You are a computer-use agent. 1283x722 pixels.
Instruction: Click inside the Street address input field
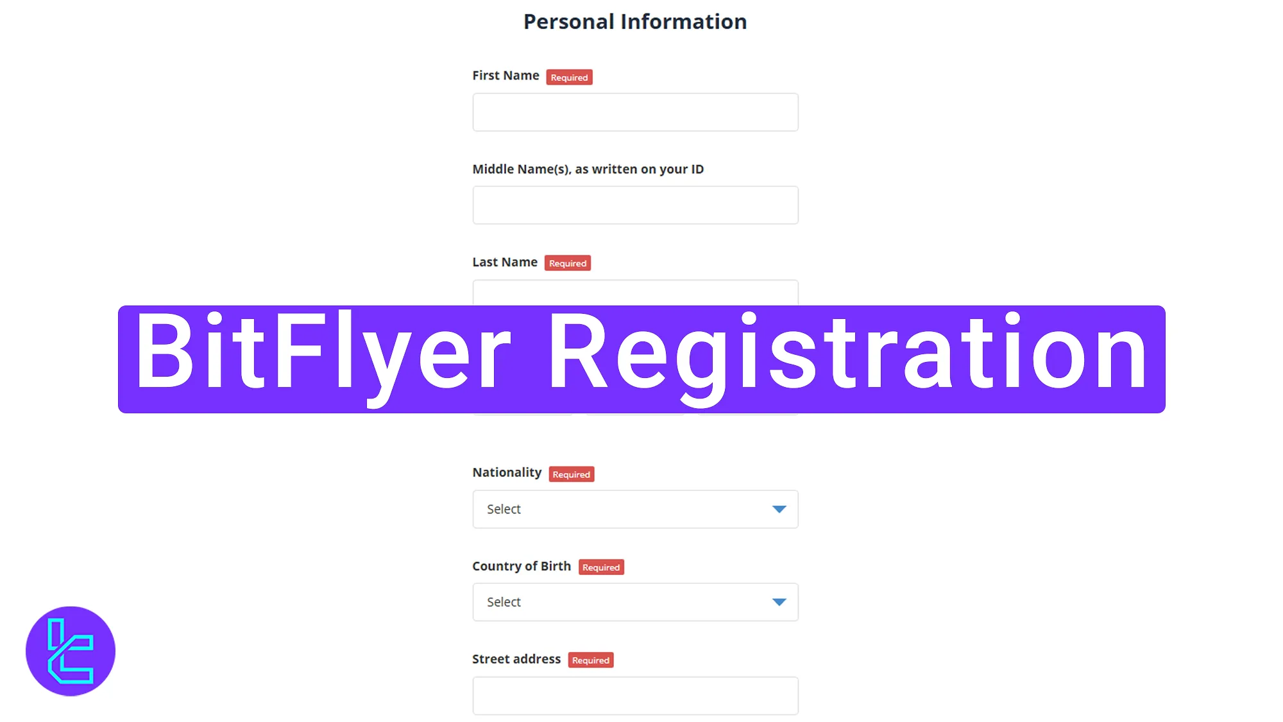(x=634, y=695)
